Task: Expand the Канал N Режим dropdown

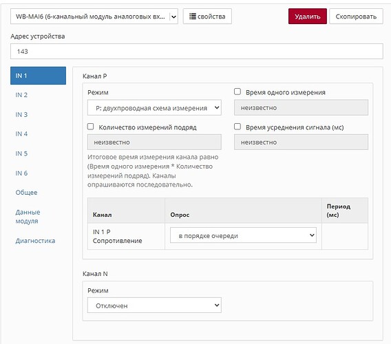Action: [154, 305]
